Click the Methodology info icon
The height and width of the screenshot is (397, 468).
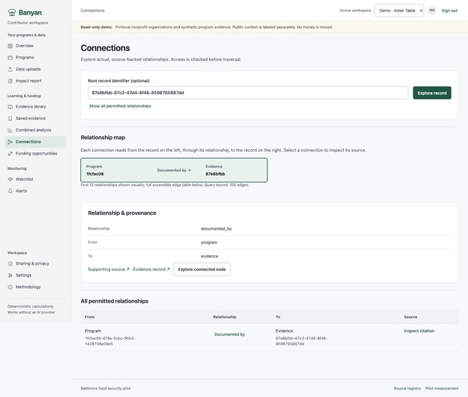[x=10, y=287]
